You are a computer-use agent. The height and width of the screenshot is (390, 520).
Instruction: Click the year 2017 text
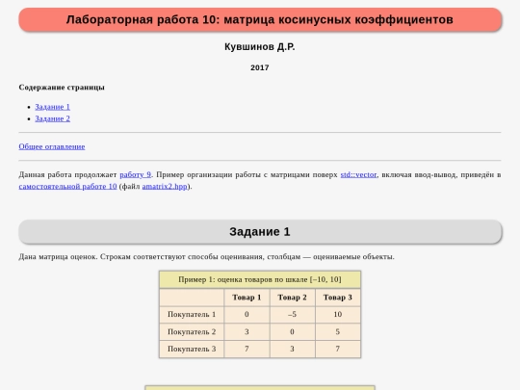pyautogui.click(x=260, y=67)
